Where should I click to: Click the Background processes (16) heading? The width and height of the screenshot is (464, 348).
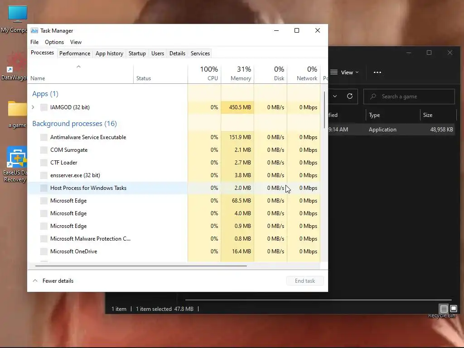[x=75, y=123]
